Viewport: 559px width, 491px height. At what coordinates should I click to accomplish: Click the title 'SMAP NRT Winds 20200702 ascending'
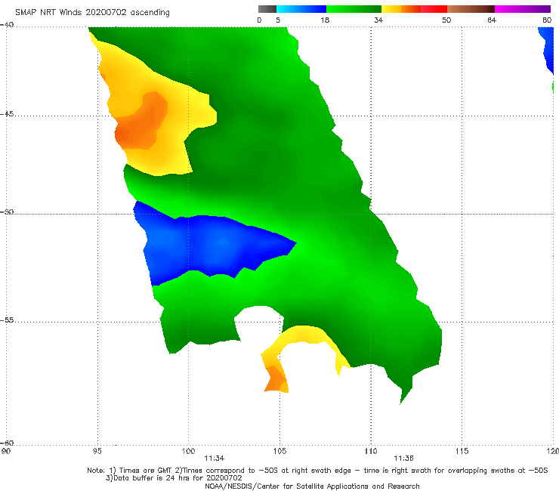pos(92,12)
